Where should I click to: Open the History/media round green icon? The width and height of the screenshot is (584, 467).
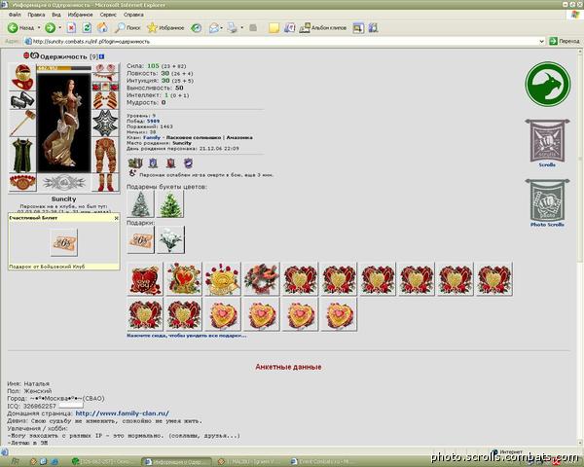196,28
